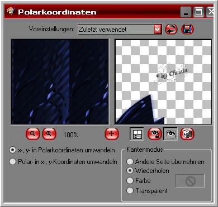This screenshot has height=207, width=218.
Task: Click the left dark blue before-preview pane
Action: pyautogui.click(x=60, y=82)
